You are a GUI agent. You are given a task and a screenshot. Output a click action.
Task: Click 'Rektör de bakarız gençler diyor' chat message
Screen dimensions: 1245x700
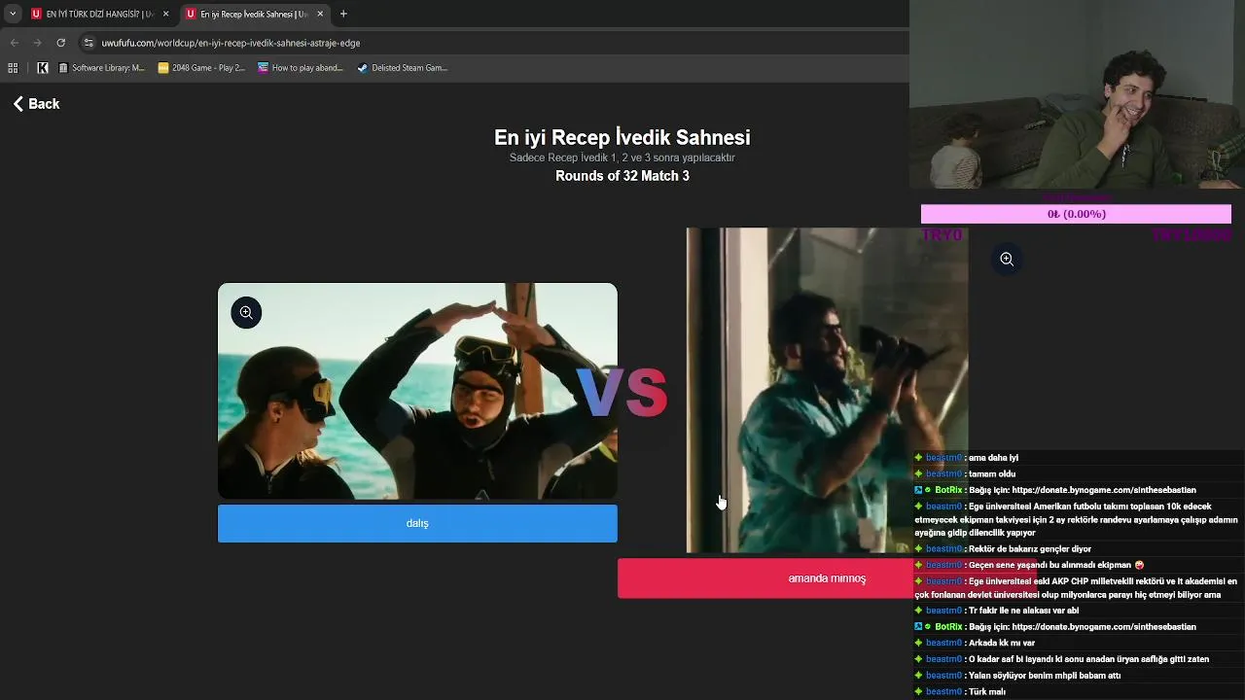click(1030, 549)
